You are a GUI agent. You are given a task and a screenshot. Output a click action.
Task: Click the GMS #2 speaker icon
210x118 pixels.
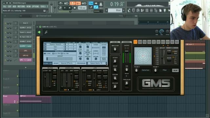(39, 32)
